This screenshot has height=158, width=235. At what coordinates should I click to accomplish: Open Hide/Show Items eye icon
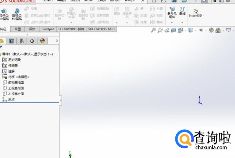201,30
